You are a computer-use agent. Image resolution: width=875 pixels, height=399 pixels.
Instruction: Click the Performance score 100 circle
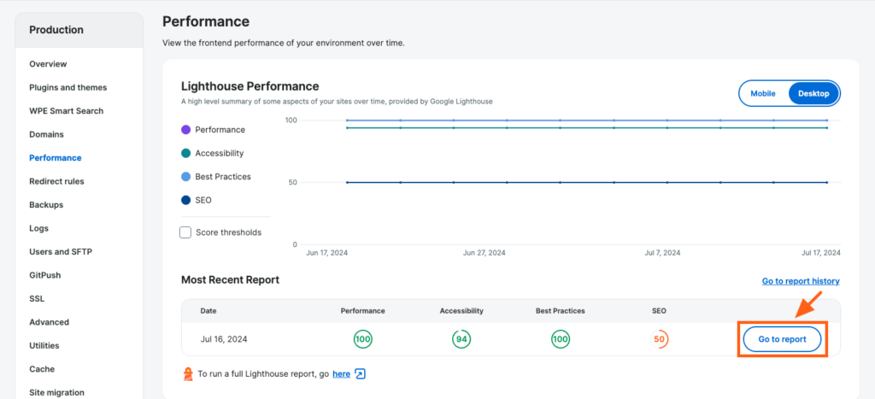coord(362,339)
